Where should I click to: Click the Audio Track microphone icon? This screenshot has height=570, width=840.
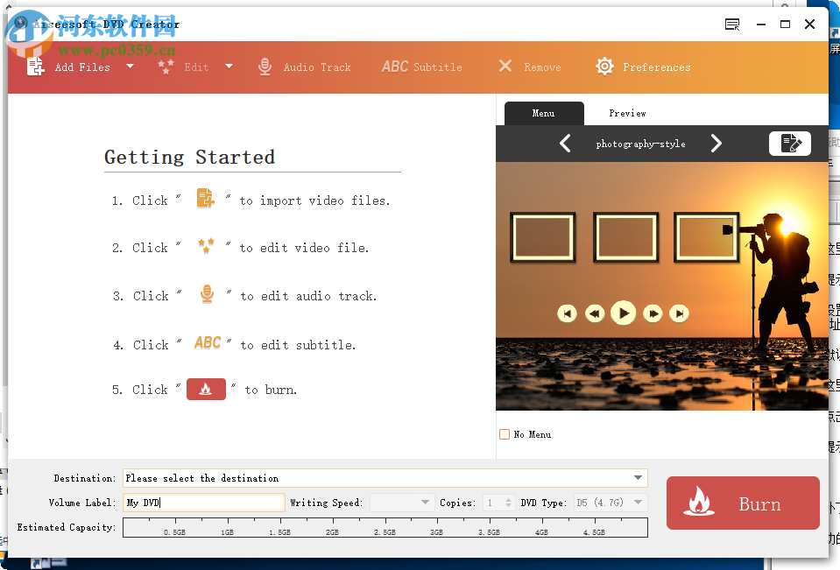(265, 66)
